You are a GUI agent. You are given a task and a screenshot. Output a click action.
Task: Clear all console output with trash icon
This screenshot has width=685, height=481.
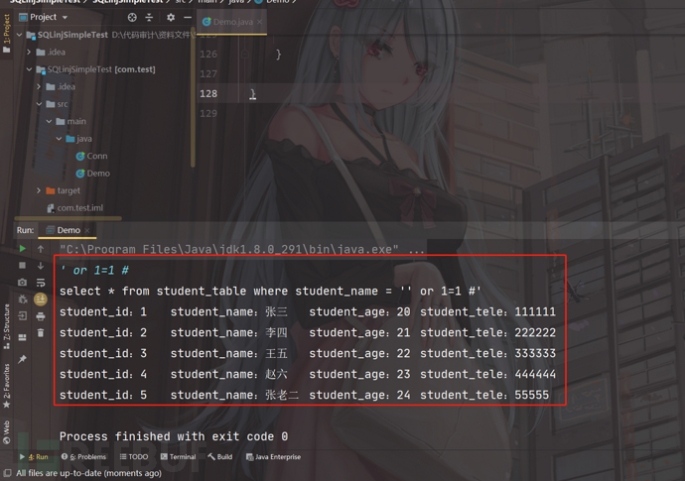40,332
